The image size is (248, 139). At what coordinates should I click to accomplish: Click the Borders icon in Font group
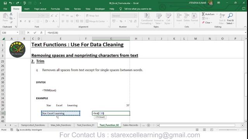tap(38, 21)
